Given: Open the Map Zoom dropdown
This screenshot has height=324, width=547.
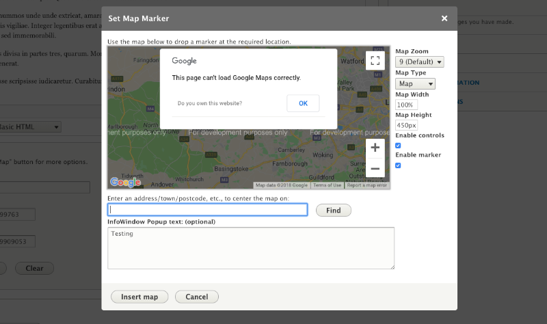Looking at the screenshot, I should (x=419, y=62).
